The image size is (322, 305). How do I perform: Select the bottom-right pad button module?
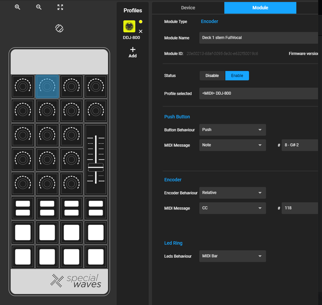96,257
